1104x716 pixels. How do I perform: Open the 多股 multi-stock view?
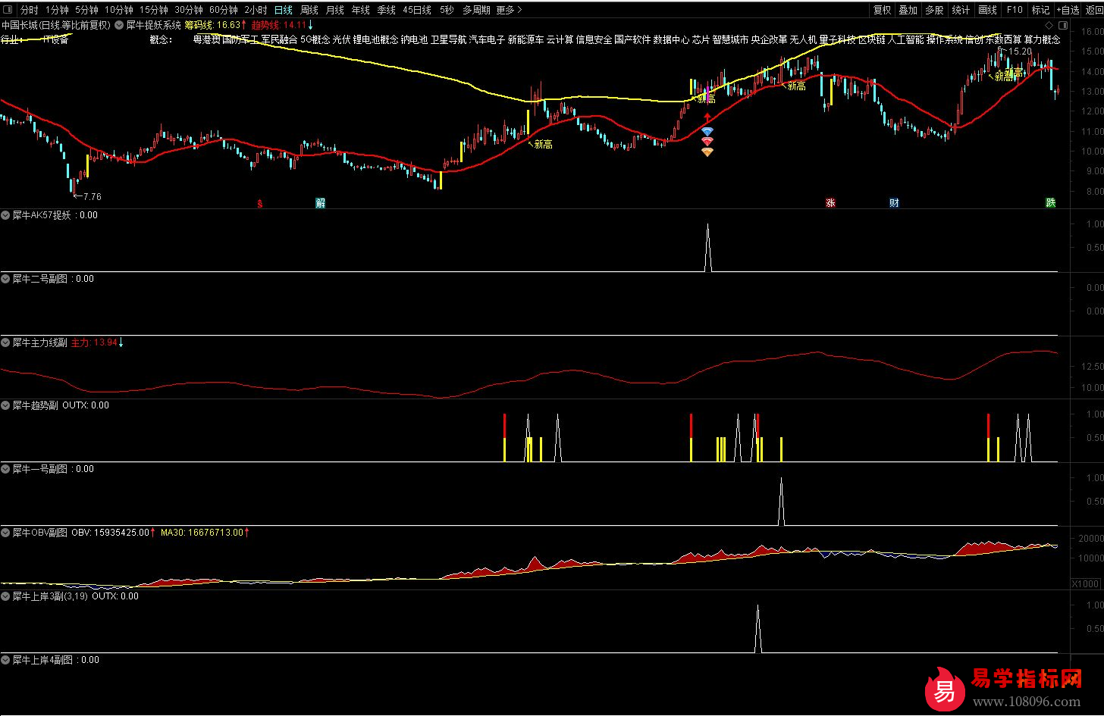pos(935,10)
